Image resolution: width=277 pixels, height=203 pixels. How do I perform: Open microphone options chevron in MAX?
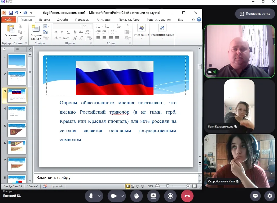[100, 196]
